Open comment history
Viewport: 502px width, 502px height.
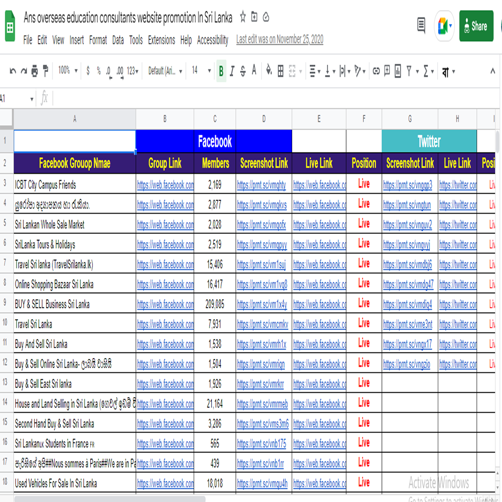coord(421,25)
